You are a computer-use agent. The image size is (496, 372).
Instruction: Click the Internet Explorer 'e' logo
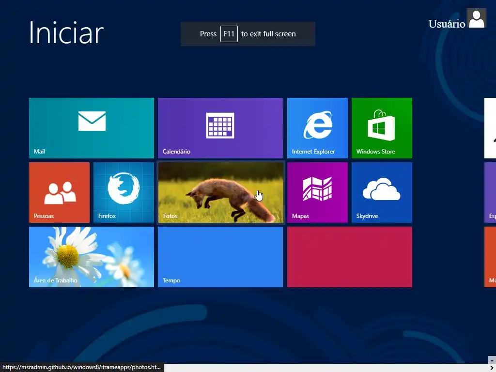pyautogui.click(x=318, y=124)
